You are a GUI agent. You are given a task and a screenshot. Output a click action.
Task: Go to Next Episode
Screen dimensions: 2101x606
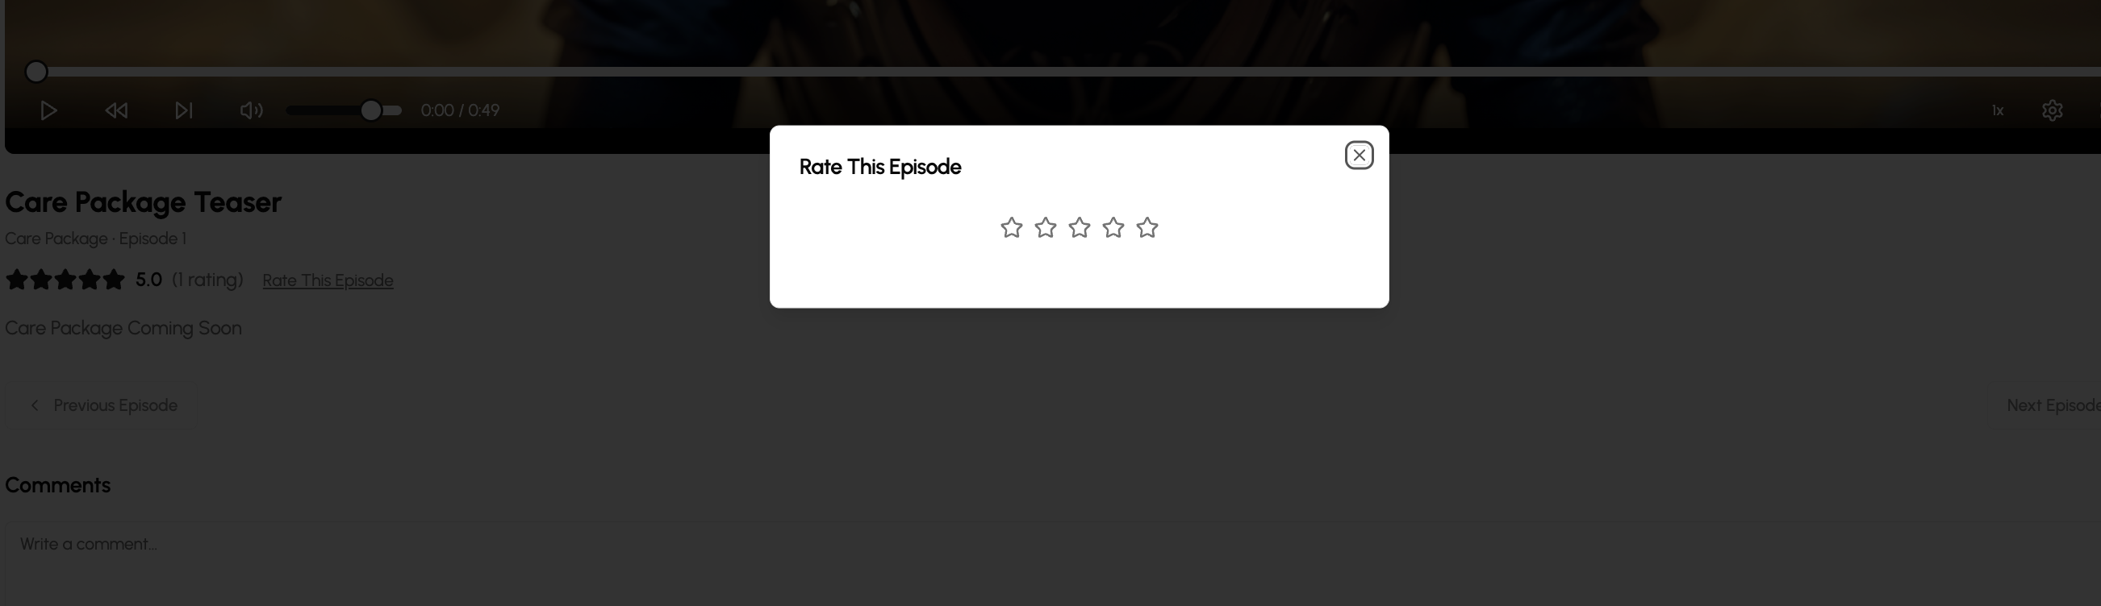pos(2045,405)
